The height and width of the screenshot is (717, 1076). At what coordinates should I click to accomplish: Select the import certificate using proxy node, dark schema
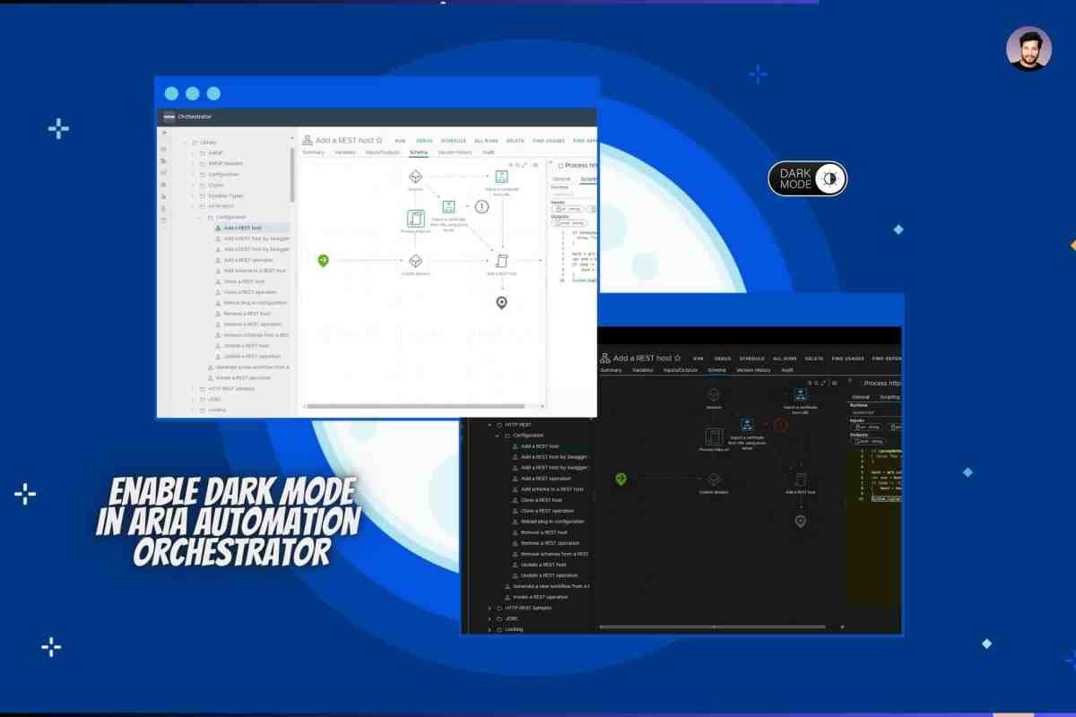(x=746, y=425)
